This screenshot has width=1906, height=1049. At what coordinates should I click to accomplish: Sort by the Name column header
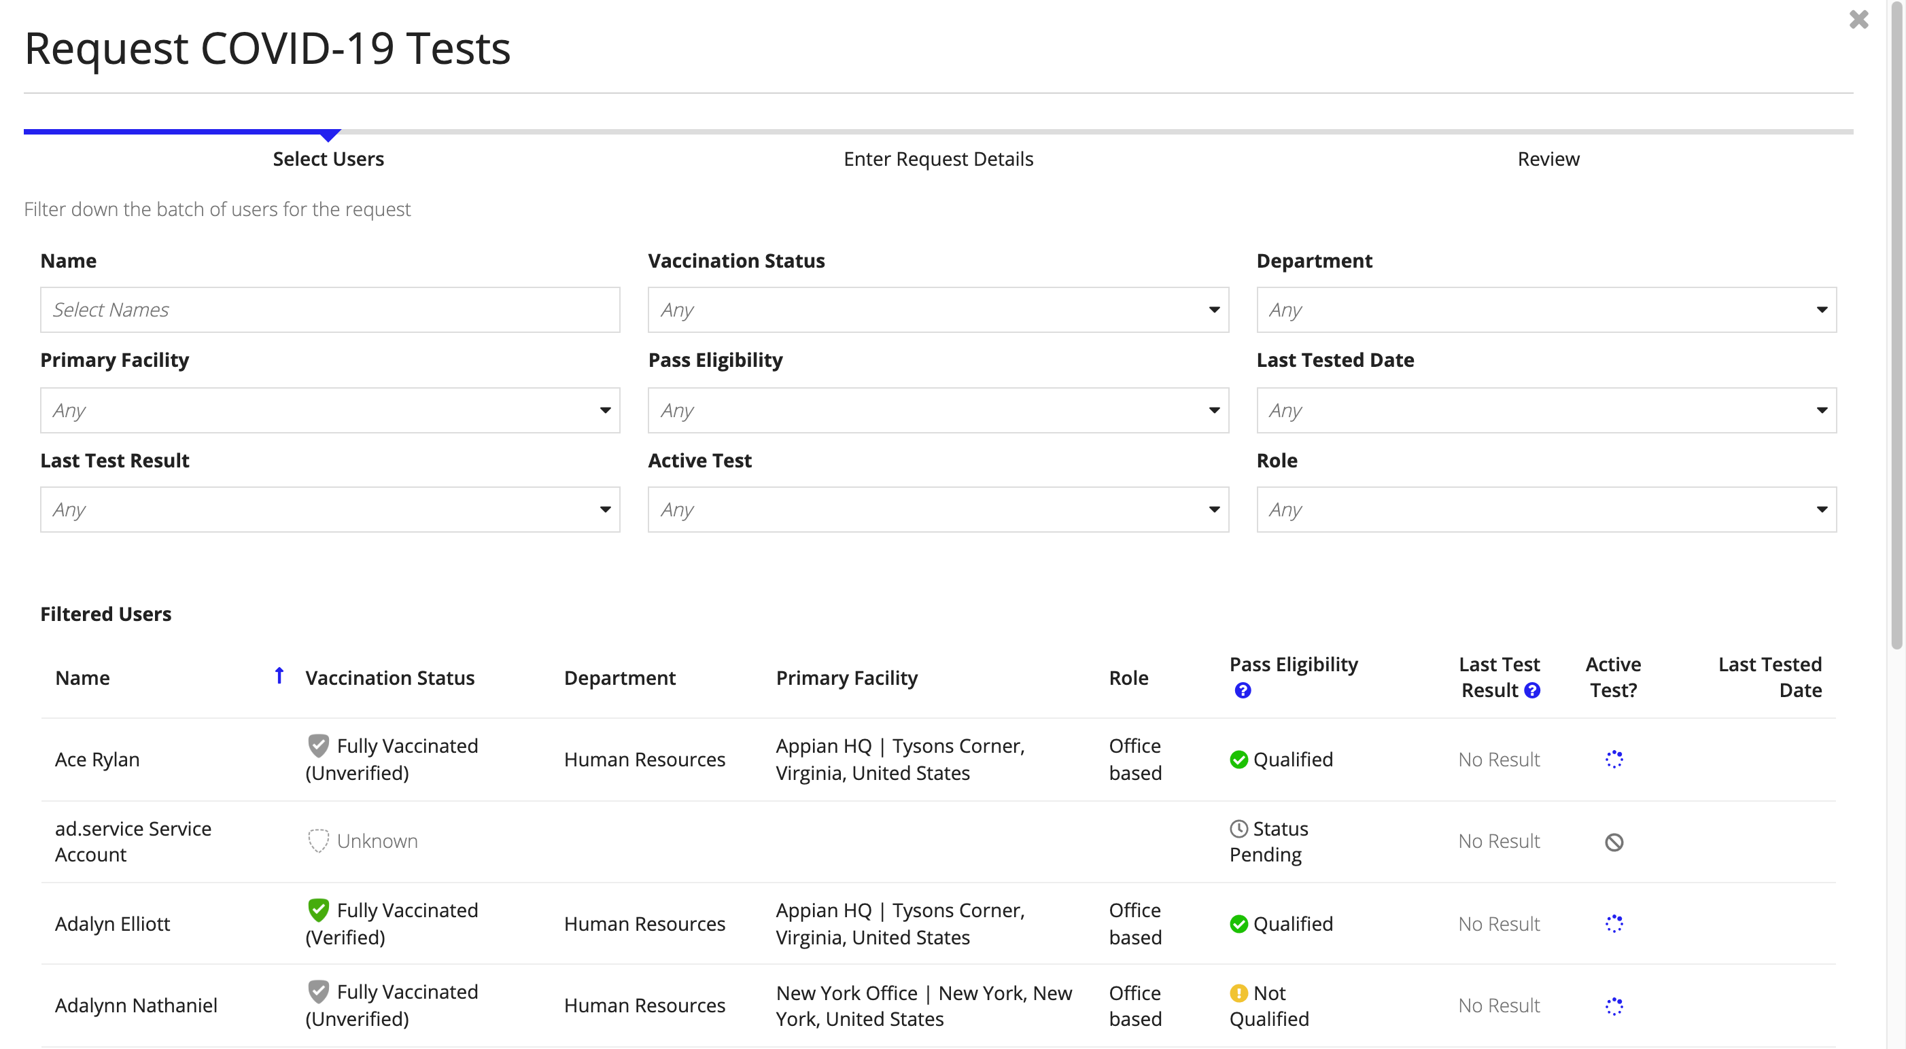coord(82,677)
